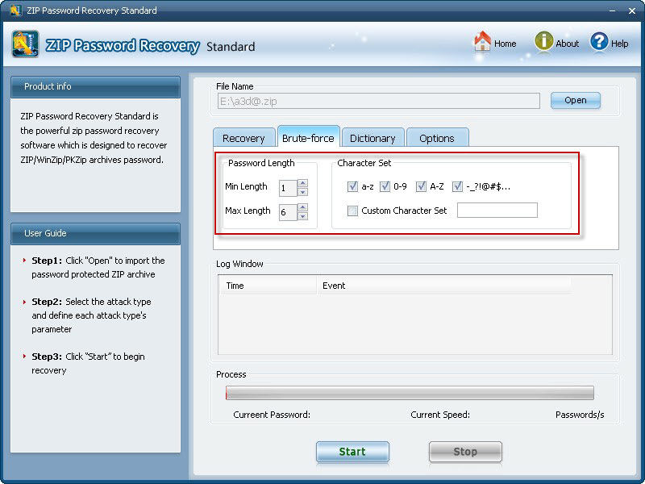The width and height of the screenshot is (645, 484).
Task: Click the Step3 instruction text
Action: (88, 364)
